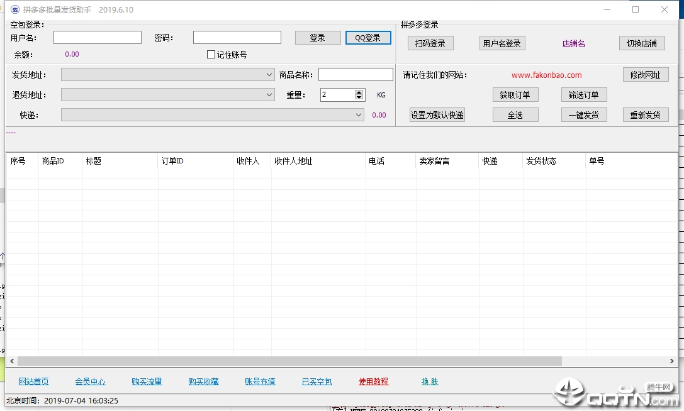Click the 设置为默认快递 button

(x=437, y=114)
